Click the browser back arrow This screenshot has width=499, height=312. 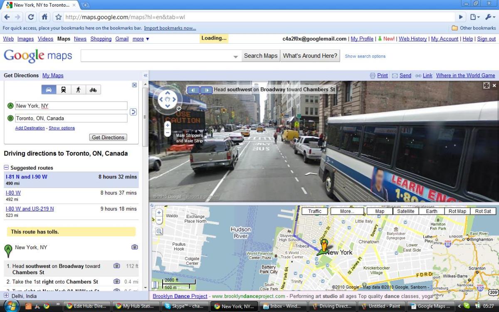point(6,17)
